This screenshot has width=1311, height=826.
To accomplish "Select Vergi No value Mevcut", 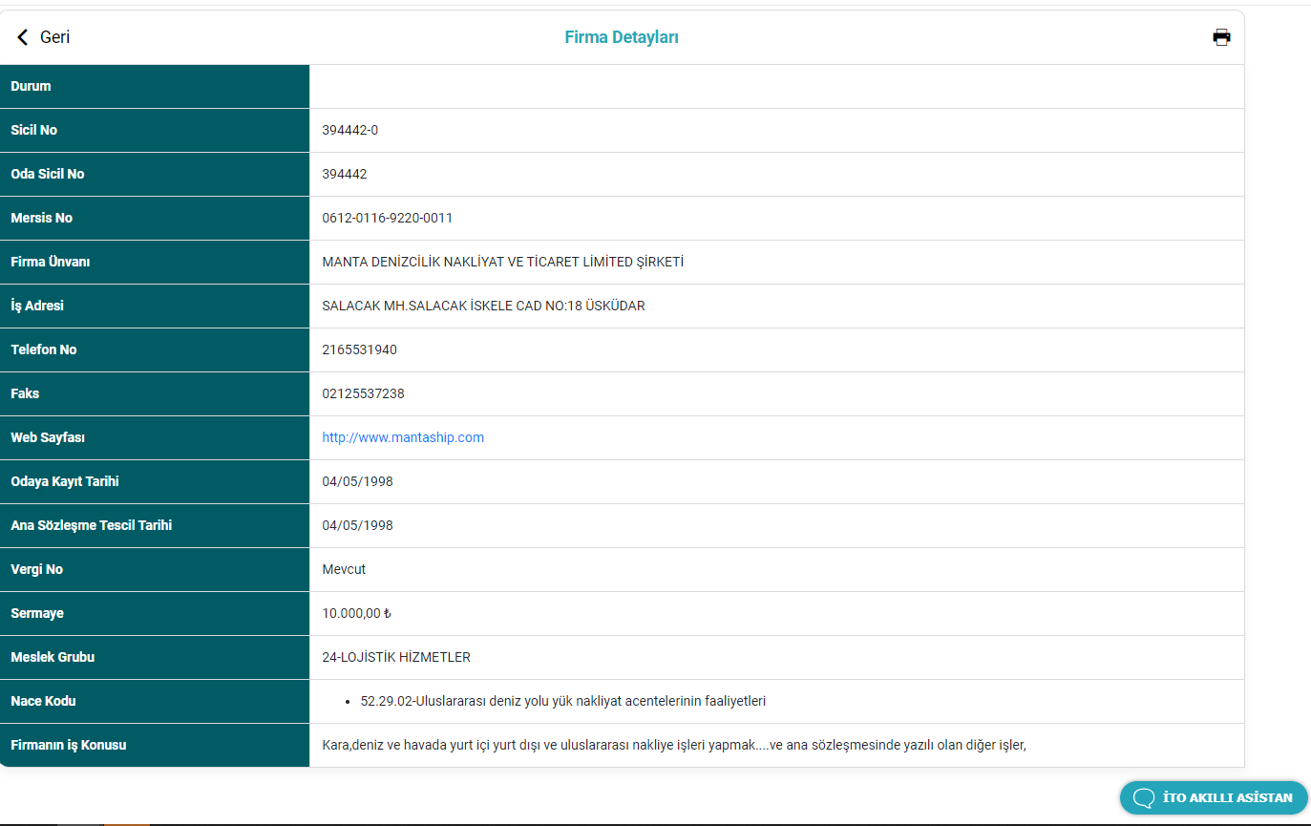I will click(344, 569).
